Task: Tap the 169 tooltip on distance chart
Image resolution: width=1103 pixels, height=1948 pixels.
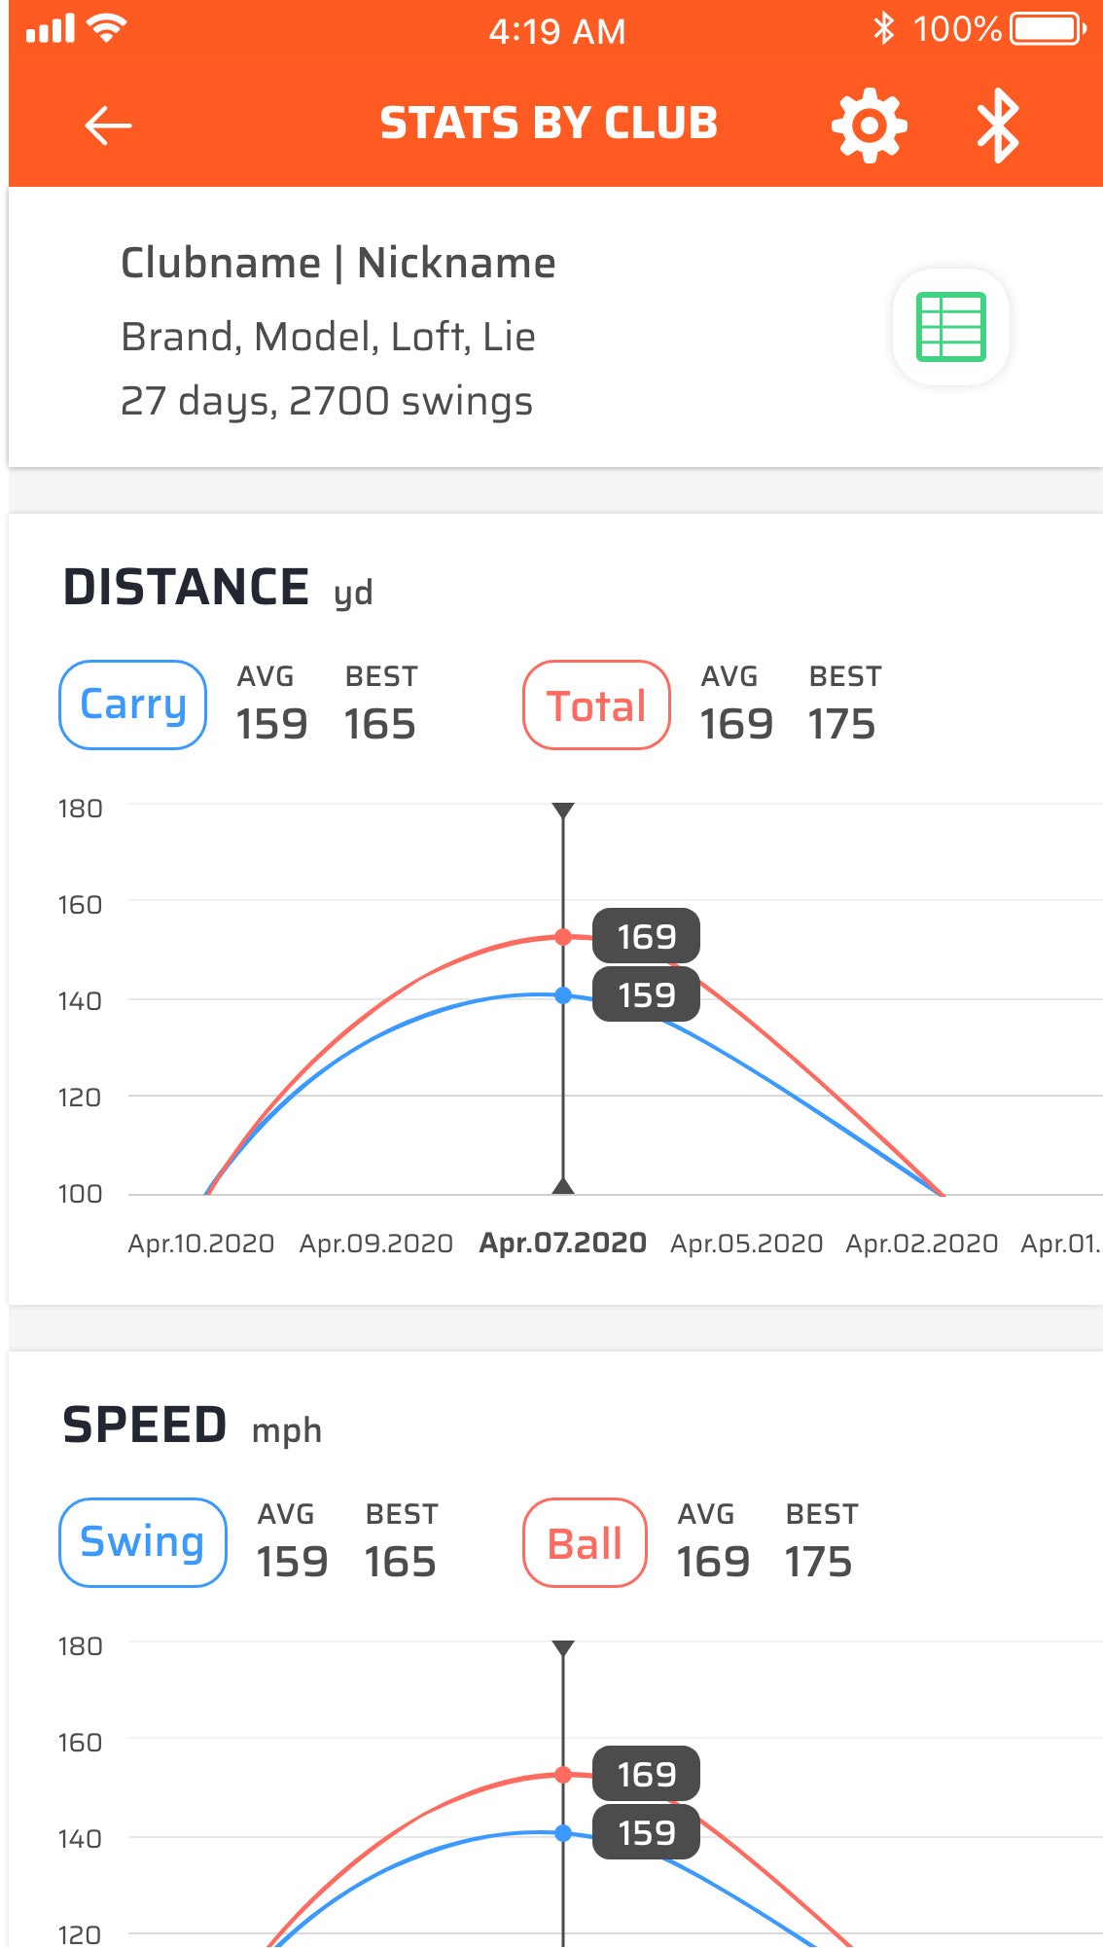Action: point(647,936)
